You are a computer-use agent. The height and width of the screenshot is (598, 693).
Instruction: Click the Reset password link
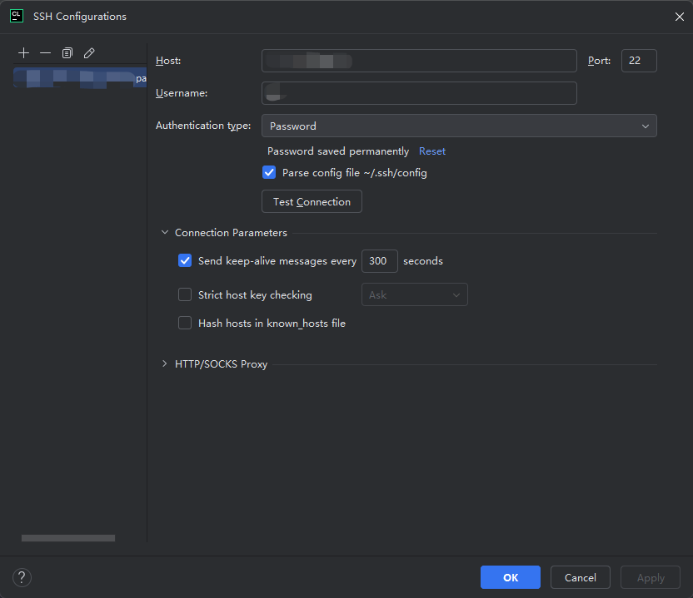pyautogui.click(x=432, y=151)
